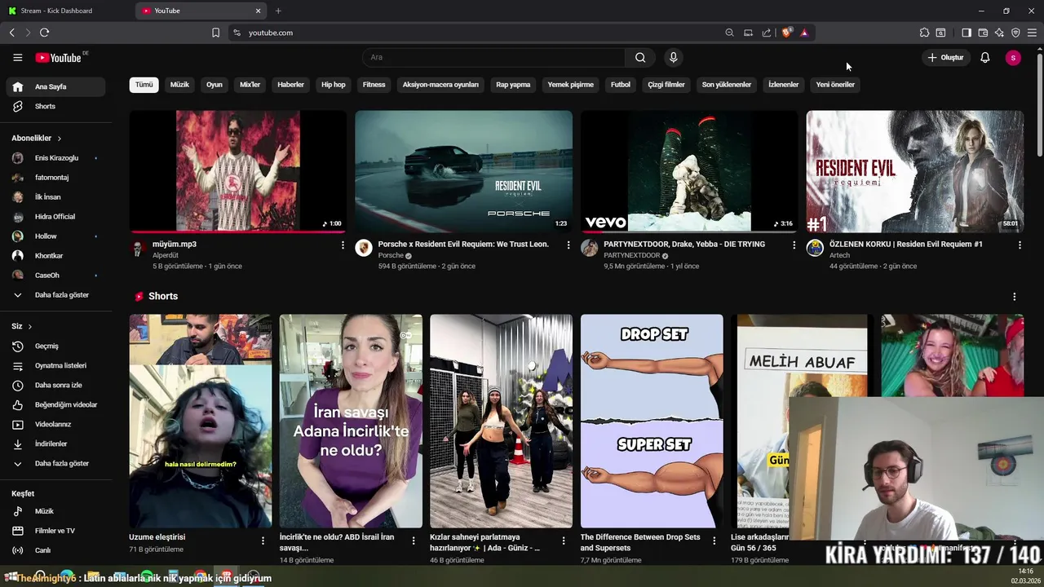Select the Müzik filter chip
This screenshot has height=587, width=1044.
coord(179,85)
